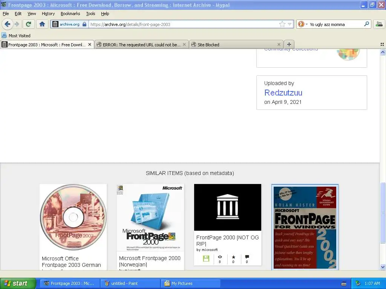The width and height of the screenshot is (386, 289).
Task: Open the Microsoft Office Frontpage 2003 German item
Action: 71,262
